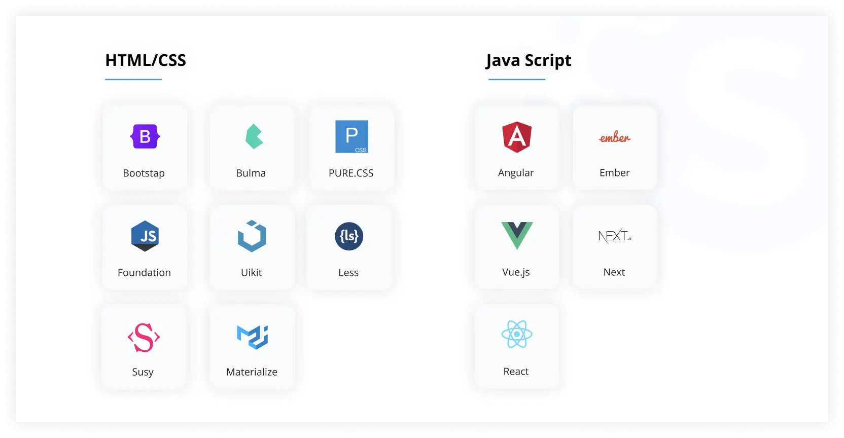Select the Materialize label text

252,372
